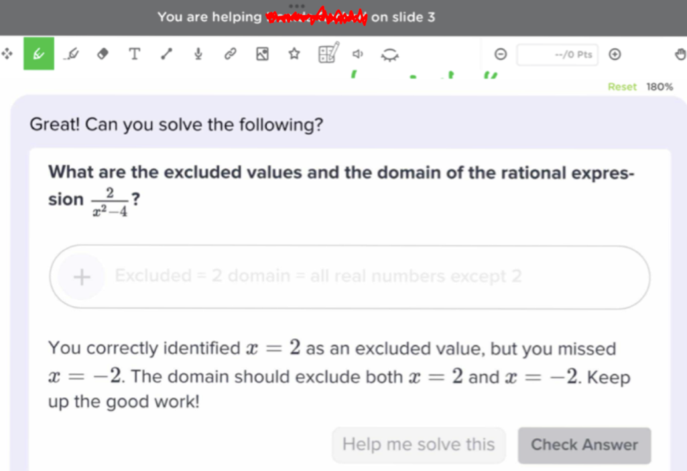Select the highlighter tool

(x=70, y=54)
